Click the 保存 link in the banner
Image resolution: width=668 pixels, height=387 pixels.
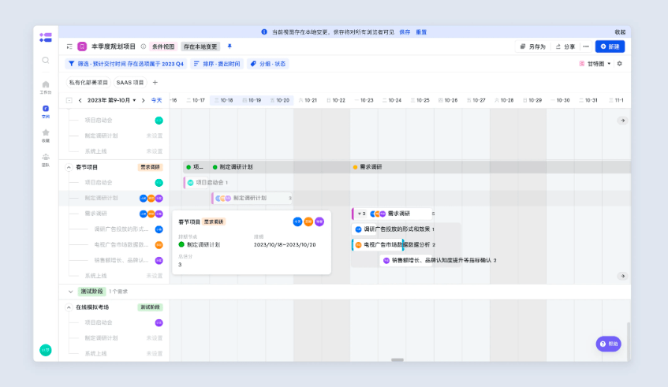405,32
